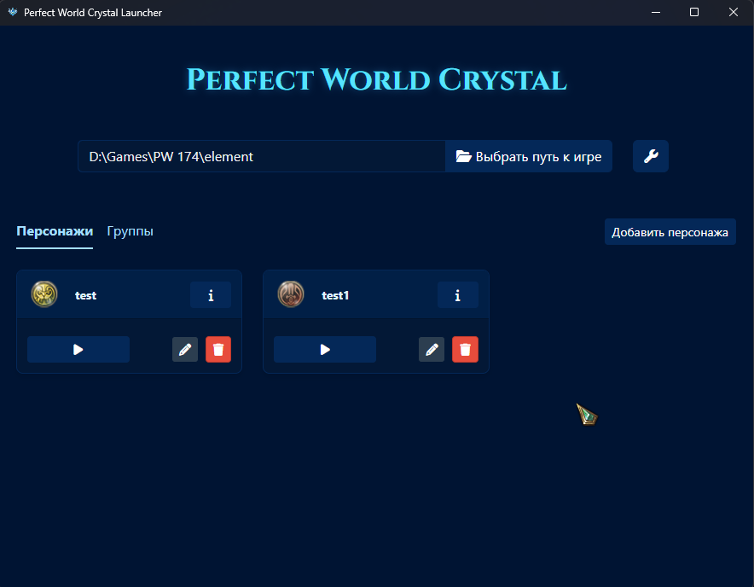The image size is (754, 587).
Task: Click the launcher icon in the title bar
Action: tap(13, 12)
